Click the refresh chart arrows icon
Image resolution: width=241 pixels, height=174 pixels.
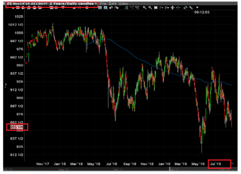tap(185, 8)
